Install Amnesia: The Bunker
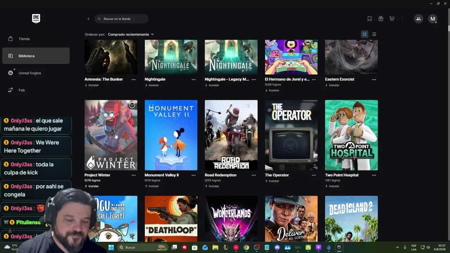450x253 pixels. tap(92, 85)
